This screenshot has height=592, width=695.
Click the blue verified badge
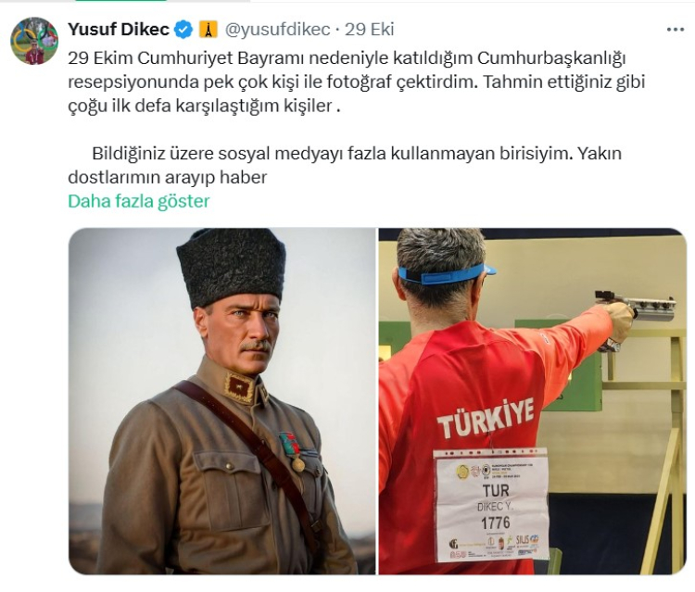(183, 30)
